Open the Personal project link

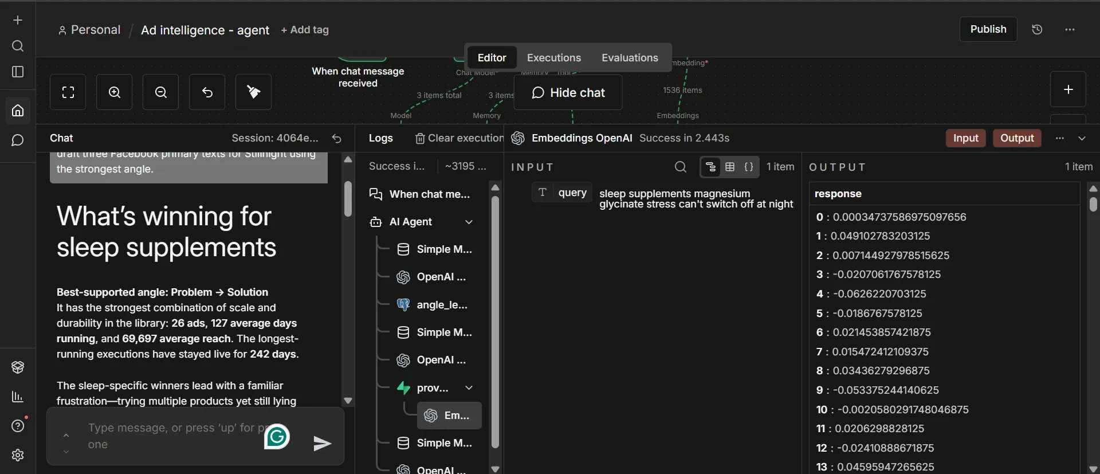coord(89,30)
